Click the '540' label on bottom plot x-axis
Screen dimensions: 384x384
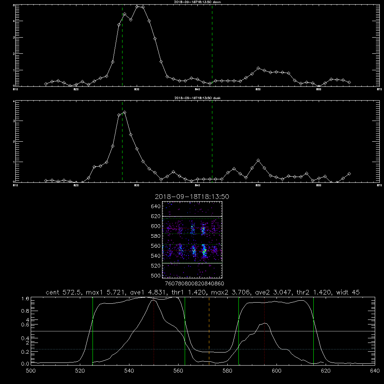click(129, 371)
